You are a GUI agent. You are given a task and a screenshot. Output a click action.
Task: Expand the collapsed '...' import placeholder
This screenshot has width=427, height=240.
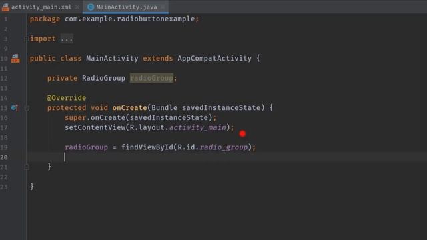pos(67,39)
